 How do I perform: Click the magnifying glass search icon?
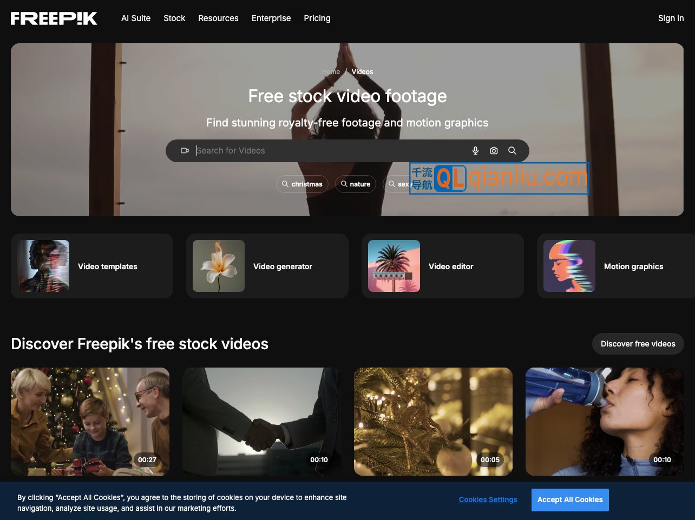tap(512, 151)
